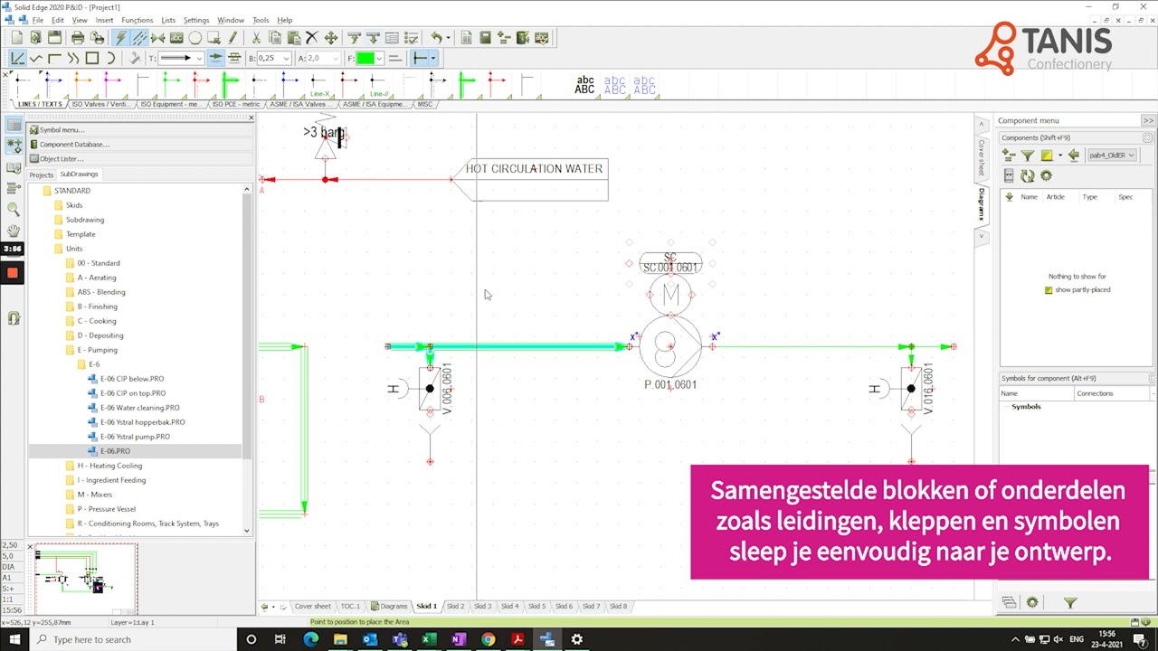Click the Delete X icon

tap(311, 37)
